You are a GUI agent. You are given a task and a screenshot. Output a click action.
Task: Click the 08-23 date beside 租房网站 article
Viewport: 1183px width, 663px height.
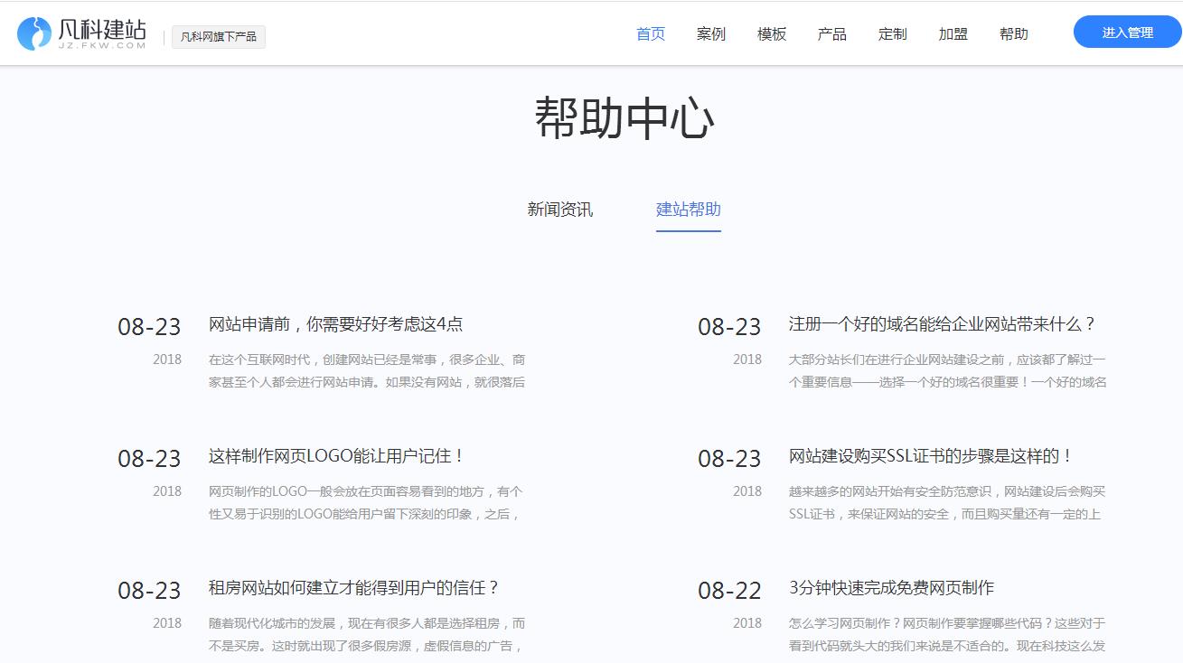[149, 591]
